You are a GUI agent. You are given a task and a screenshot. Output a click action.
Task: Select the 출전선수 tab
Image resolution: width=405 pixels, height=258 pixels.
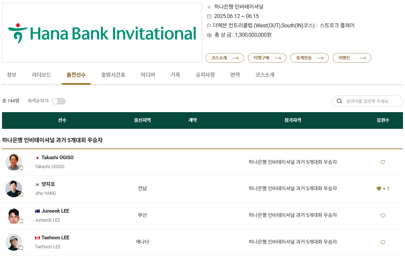[x=76, y=75]
